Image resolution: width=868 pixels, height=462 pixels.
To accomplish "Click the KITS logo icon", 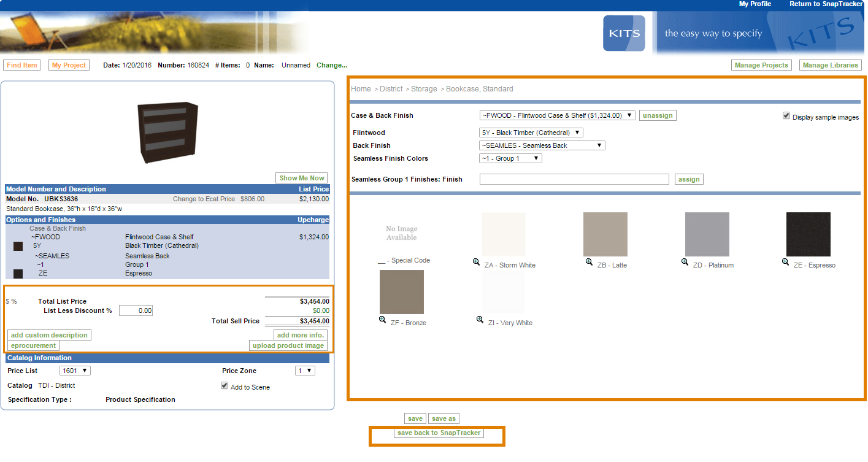I will pos(624,33).
